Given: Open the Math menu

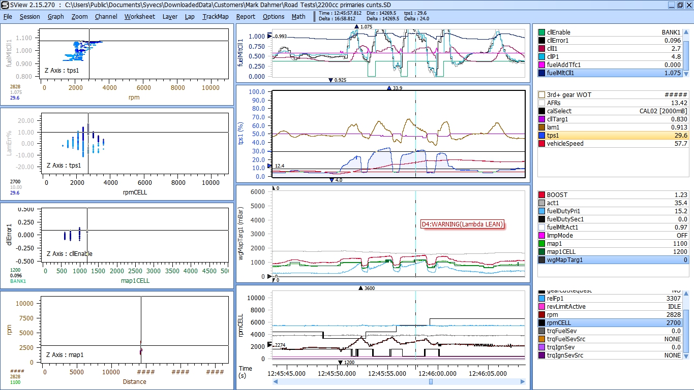Looking at the screenshot, I should pos(298,16).
